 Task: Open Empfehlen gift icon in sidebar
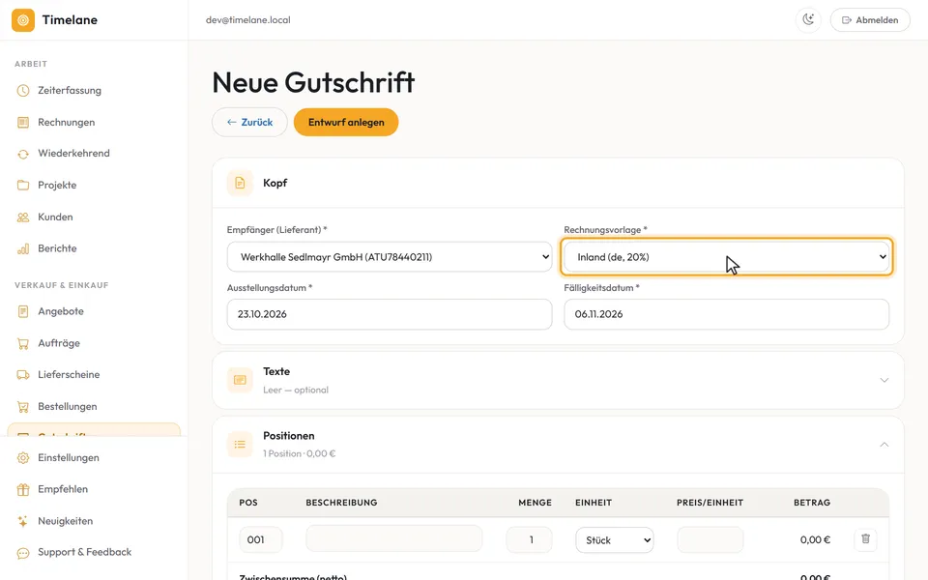[x=23, y=489]
